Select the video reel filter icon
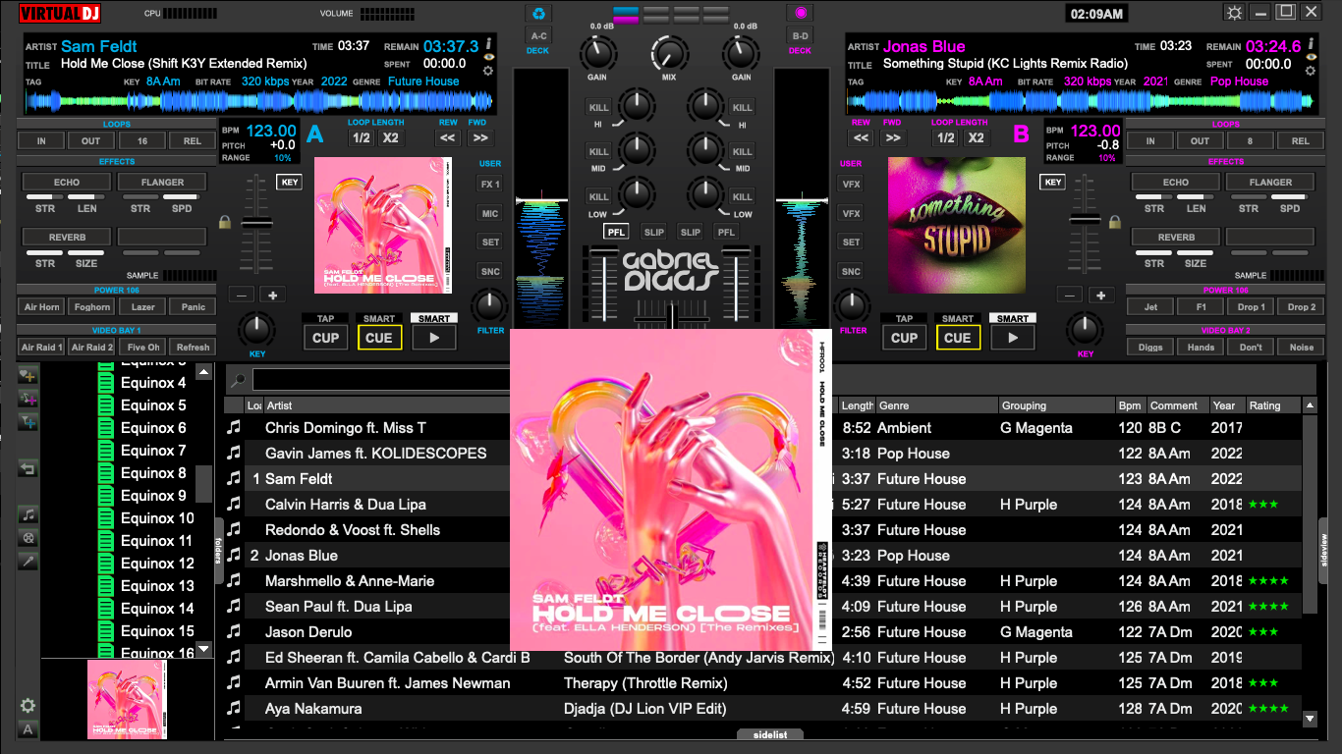The height and width of the screenshot is (754, 1342). tap(28, 538)
